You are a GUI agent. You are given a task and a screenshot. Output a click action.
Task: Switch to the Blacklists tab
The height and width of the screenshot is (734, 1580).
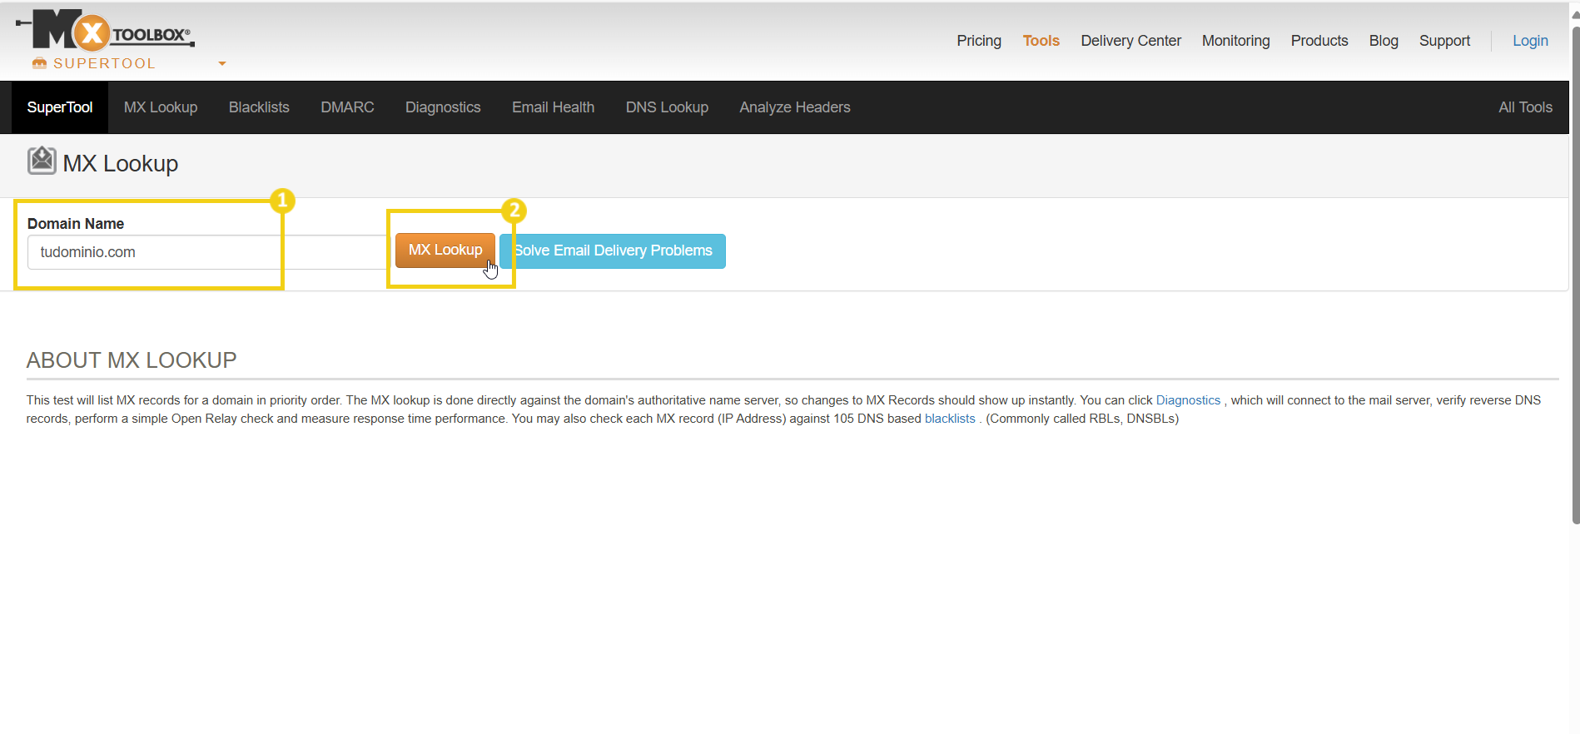(259, 107)
